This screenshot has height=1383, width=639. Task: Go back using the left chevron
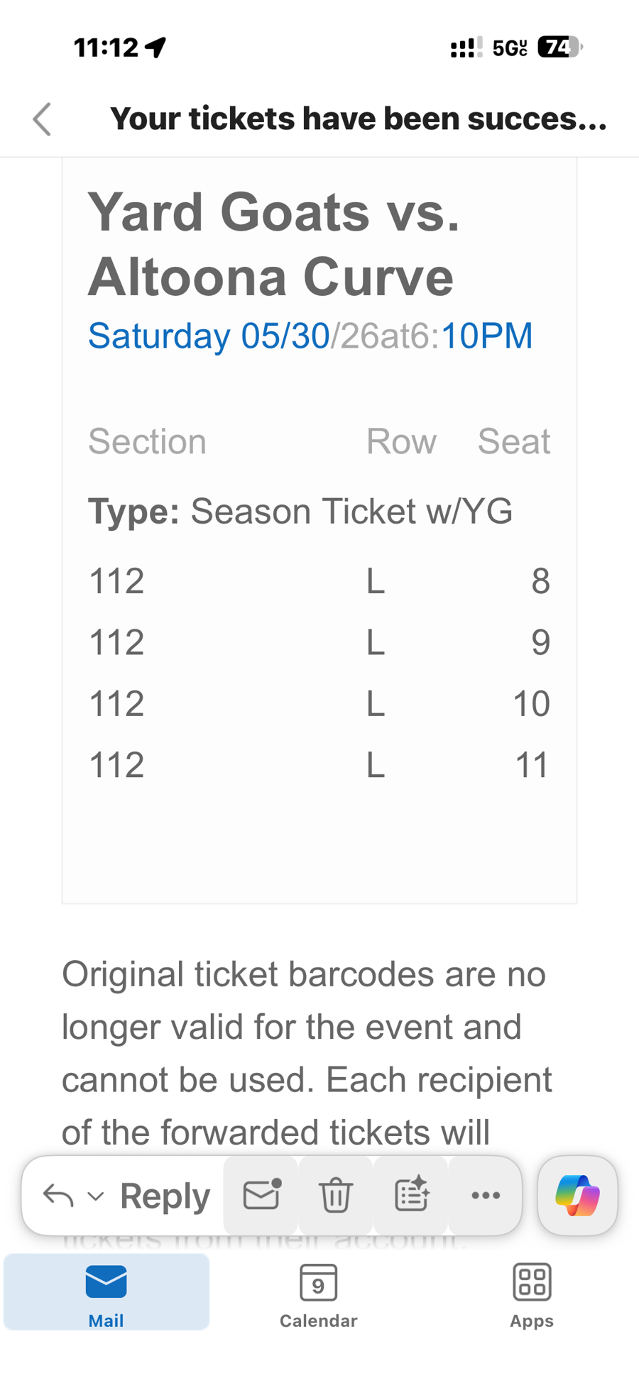coord(43,119)
